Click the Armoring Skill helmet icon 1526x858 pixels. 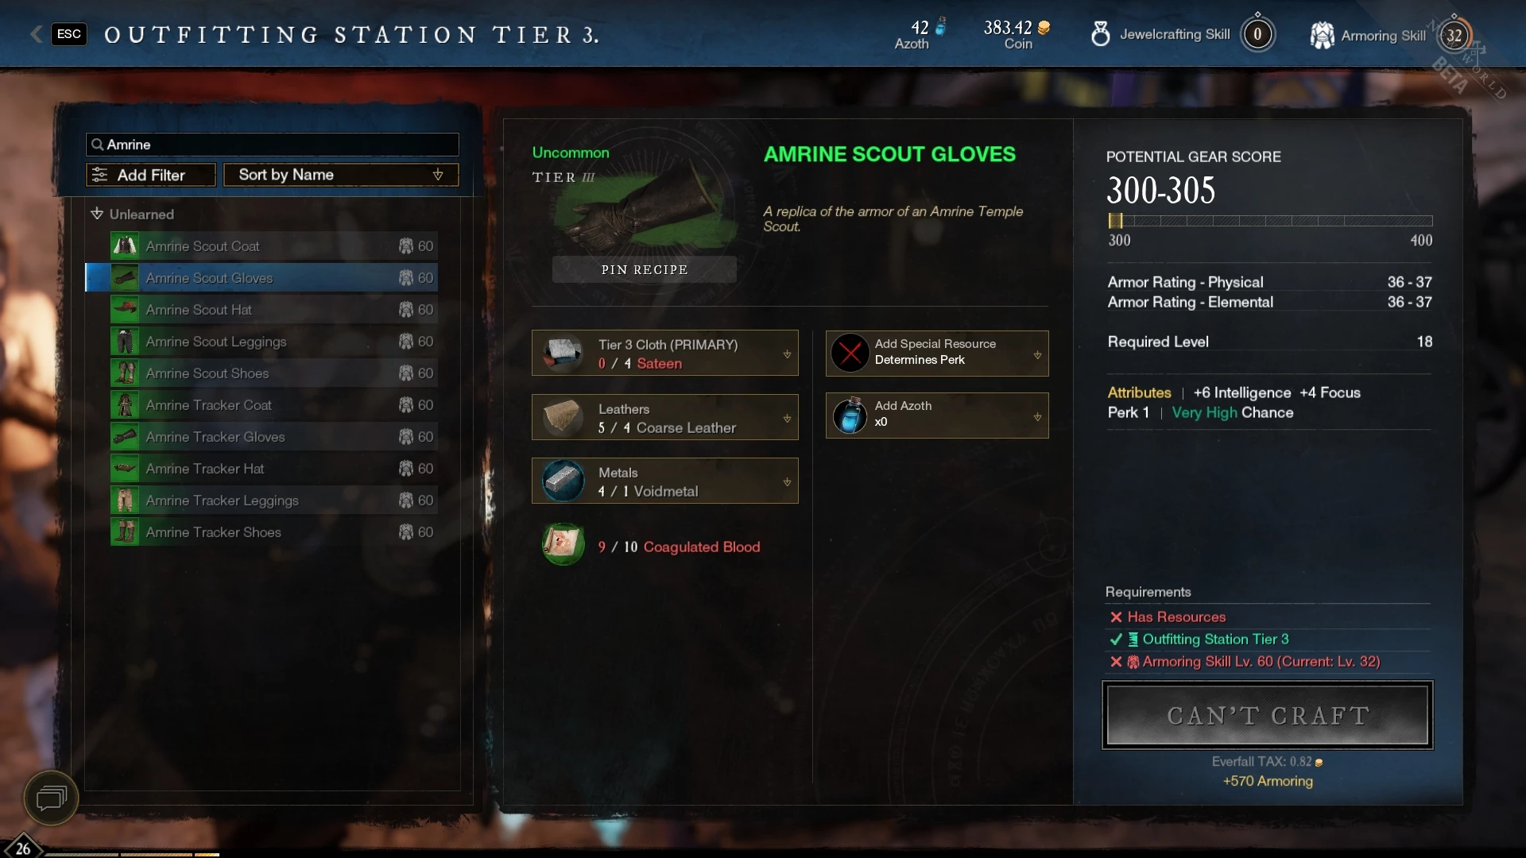(x=1322, y=35)
